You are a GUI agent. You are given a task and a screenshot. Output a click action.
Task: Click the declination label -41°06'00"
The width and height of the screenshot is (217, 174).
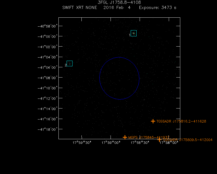47,68
